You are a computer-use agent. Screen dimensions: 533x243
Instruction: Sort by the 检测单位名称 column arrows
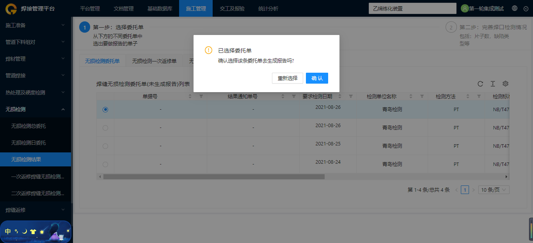(x=411, y=96)
